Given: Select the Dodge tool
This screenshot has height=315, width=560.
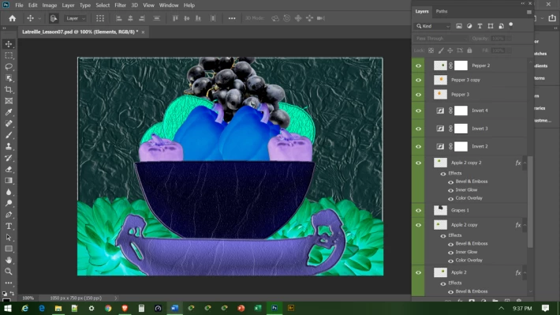Looking at the screenshot, I should pyautogui.click(x=9, y=203).
